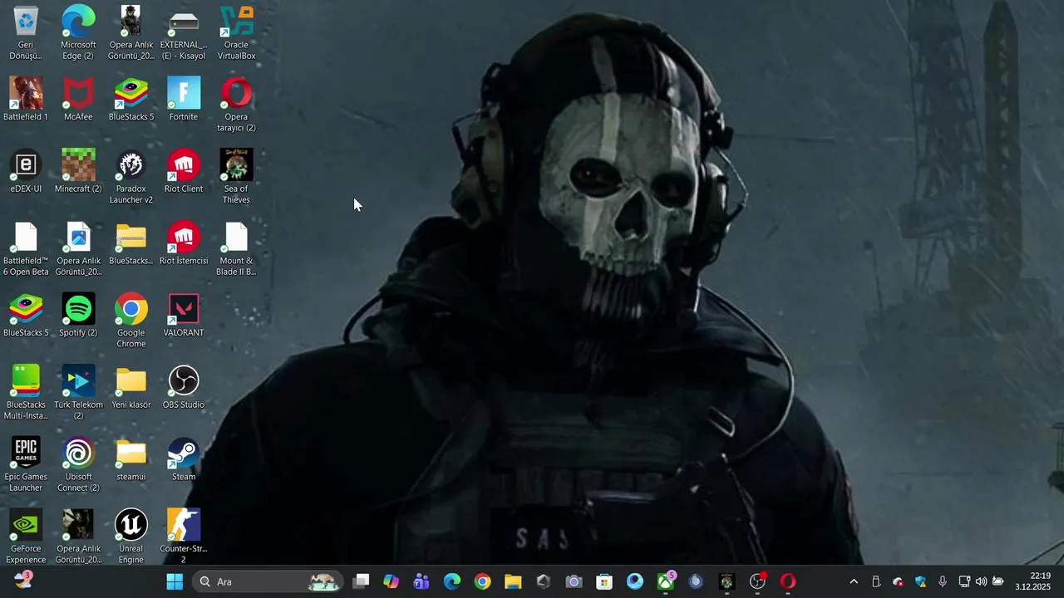Open the steamui folder
This screenshot has width=1064, height=598.
coord(131,460)
